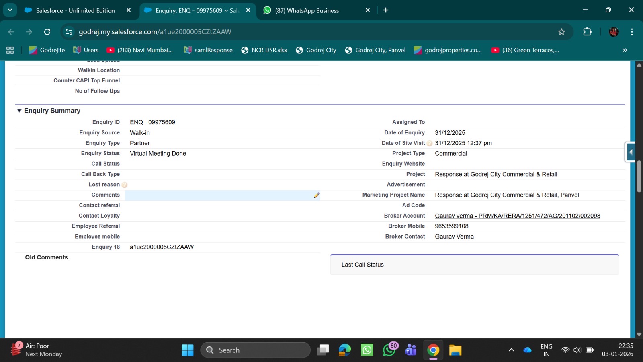Image resolution: width=643 pixels, height=362 pixels.
Task: Expand the right sidebar panel arrow
Action: click(631, 152)
